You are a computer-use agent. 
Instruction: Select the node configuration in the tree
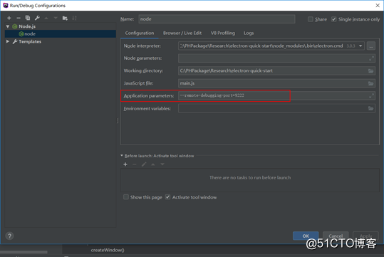click(x=61, y=34)
